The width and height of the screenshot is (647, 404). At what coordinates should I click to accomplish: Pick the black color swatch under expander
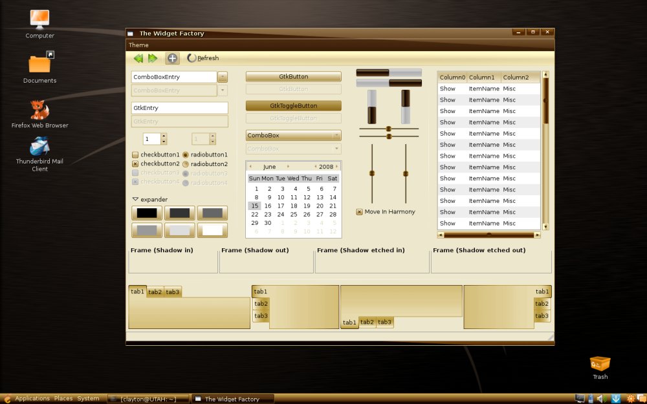coord(147,213)
